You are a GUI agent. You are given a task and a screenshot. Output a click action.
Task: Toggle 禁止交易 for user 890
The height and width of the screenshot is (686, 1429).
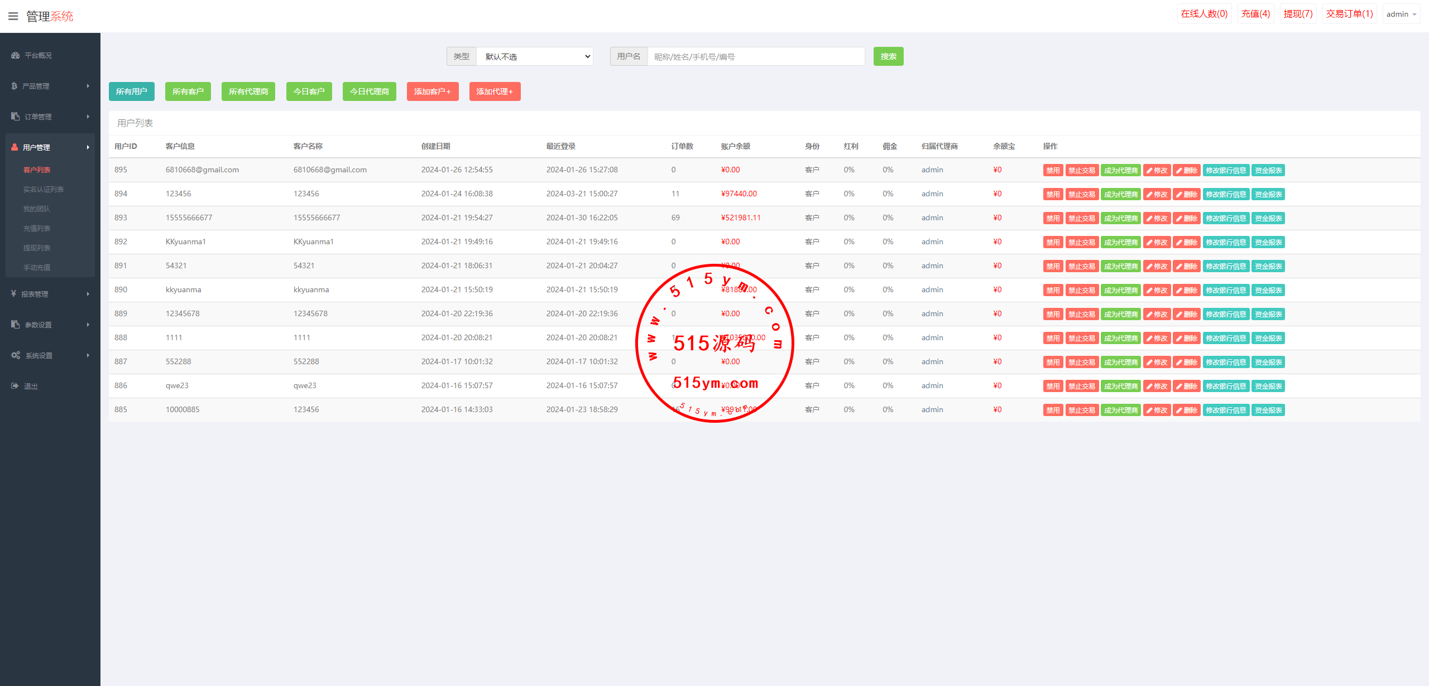click(x=1081, y=291)
